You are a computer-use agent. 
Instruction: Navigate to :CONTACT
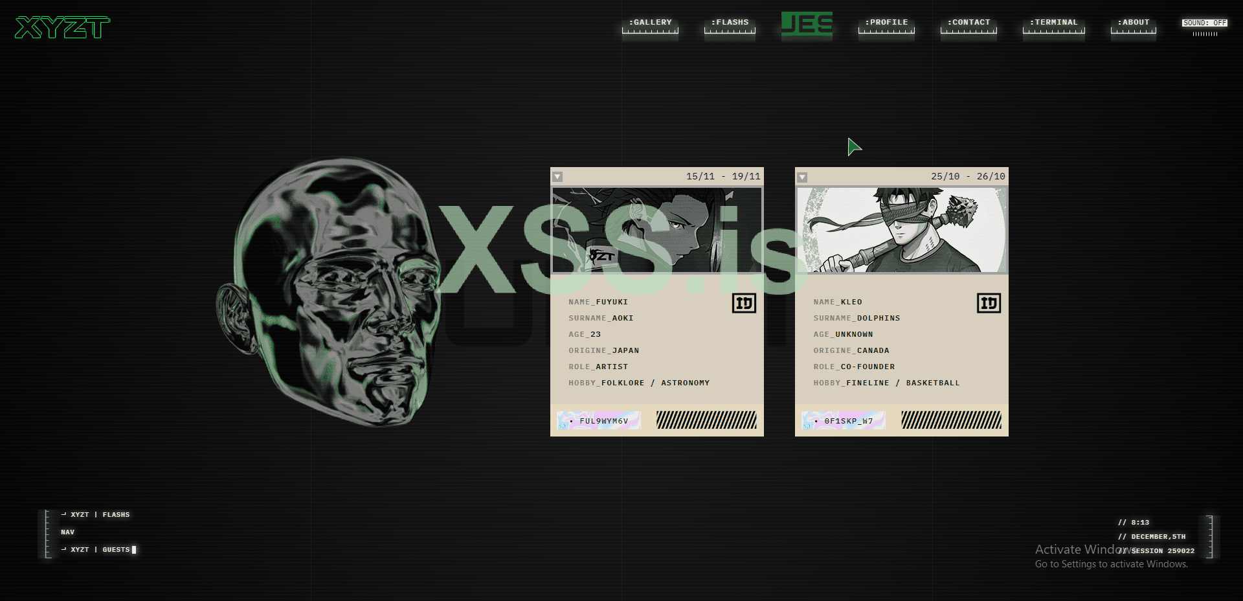point(969,25)
